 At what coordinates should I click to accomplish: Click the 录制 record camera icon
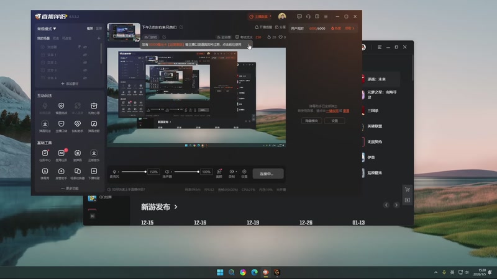pyautogui.click(x=231, y=172)
